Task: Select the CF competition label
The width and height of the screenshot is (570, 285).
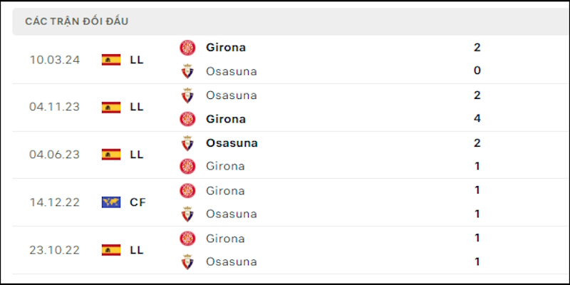Action: pos(138,202)
